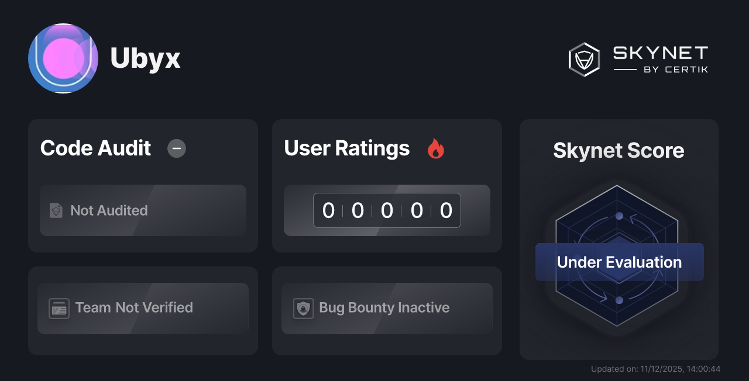Viewport: 749px width, 381px height.
Task: Click the fire icon beside User Ratings
Action: pos(435,148)
